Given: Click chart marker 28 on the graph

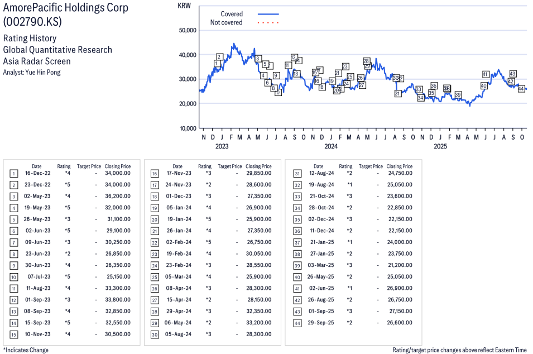Looking at the screenshot, I should point(366,61).
